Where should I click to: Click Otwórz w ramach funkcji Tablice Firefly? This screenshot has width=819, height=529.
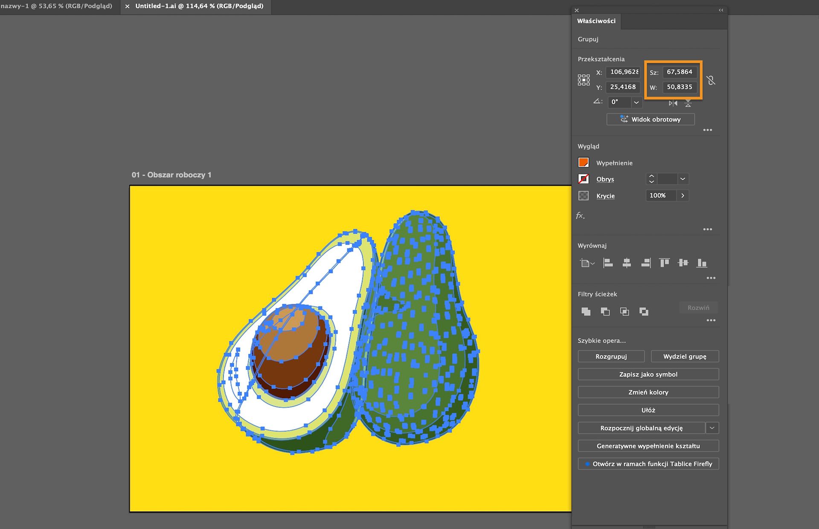click(648, 464)
